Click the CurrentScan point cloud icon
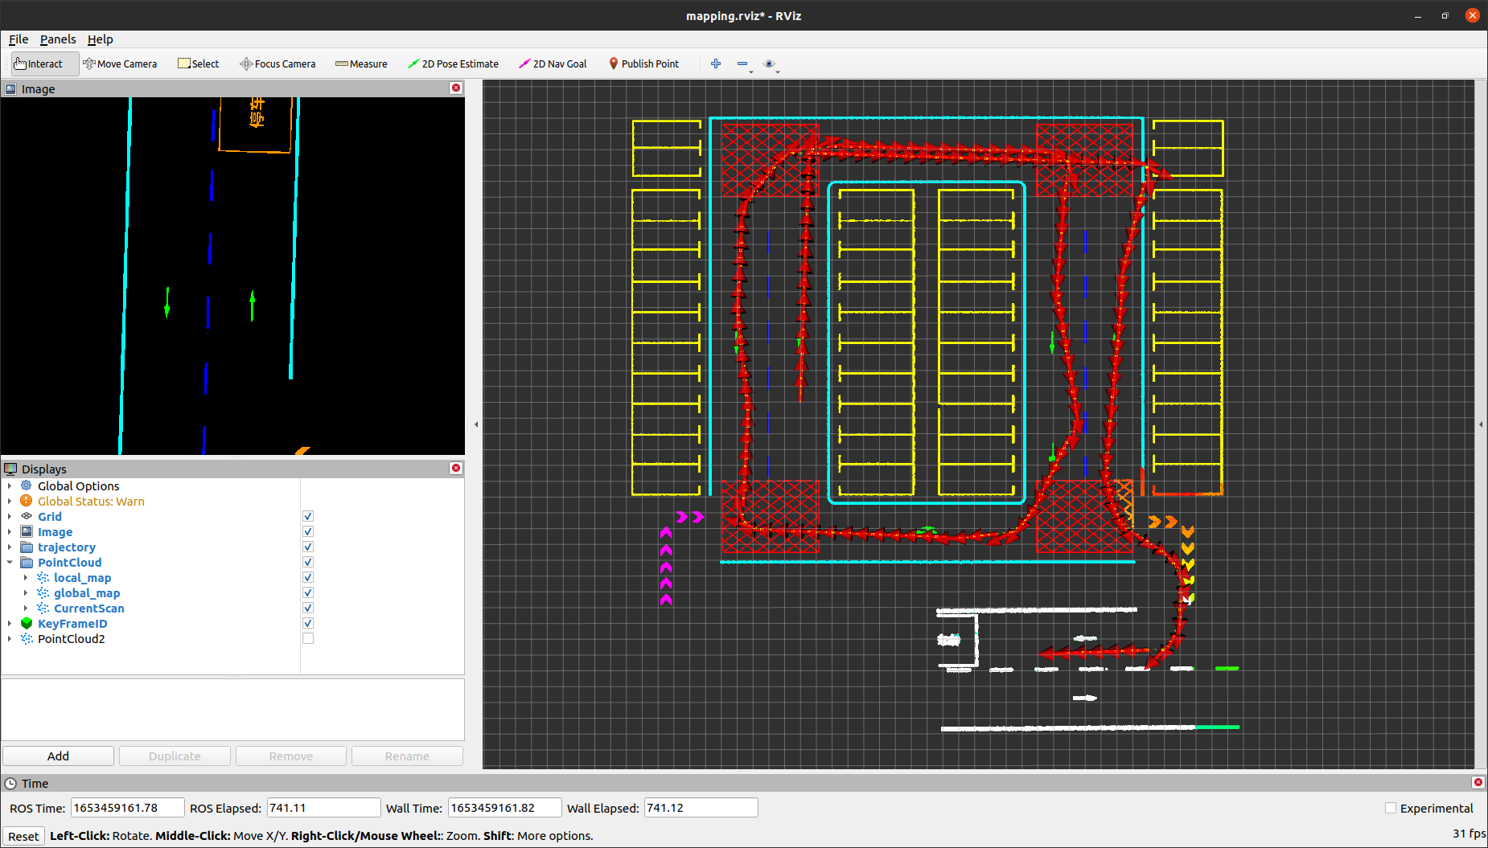 point(43,608)
